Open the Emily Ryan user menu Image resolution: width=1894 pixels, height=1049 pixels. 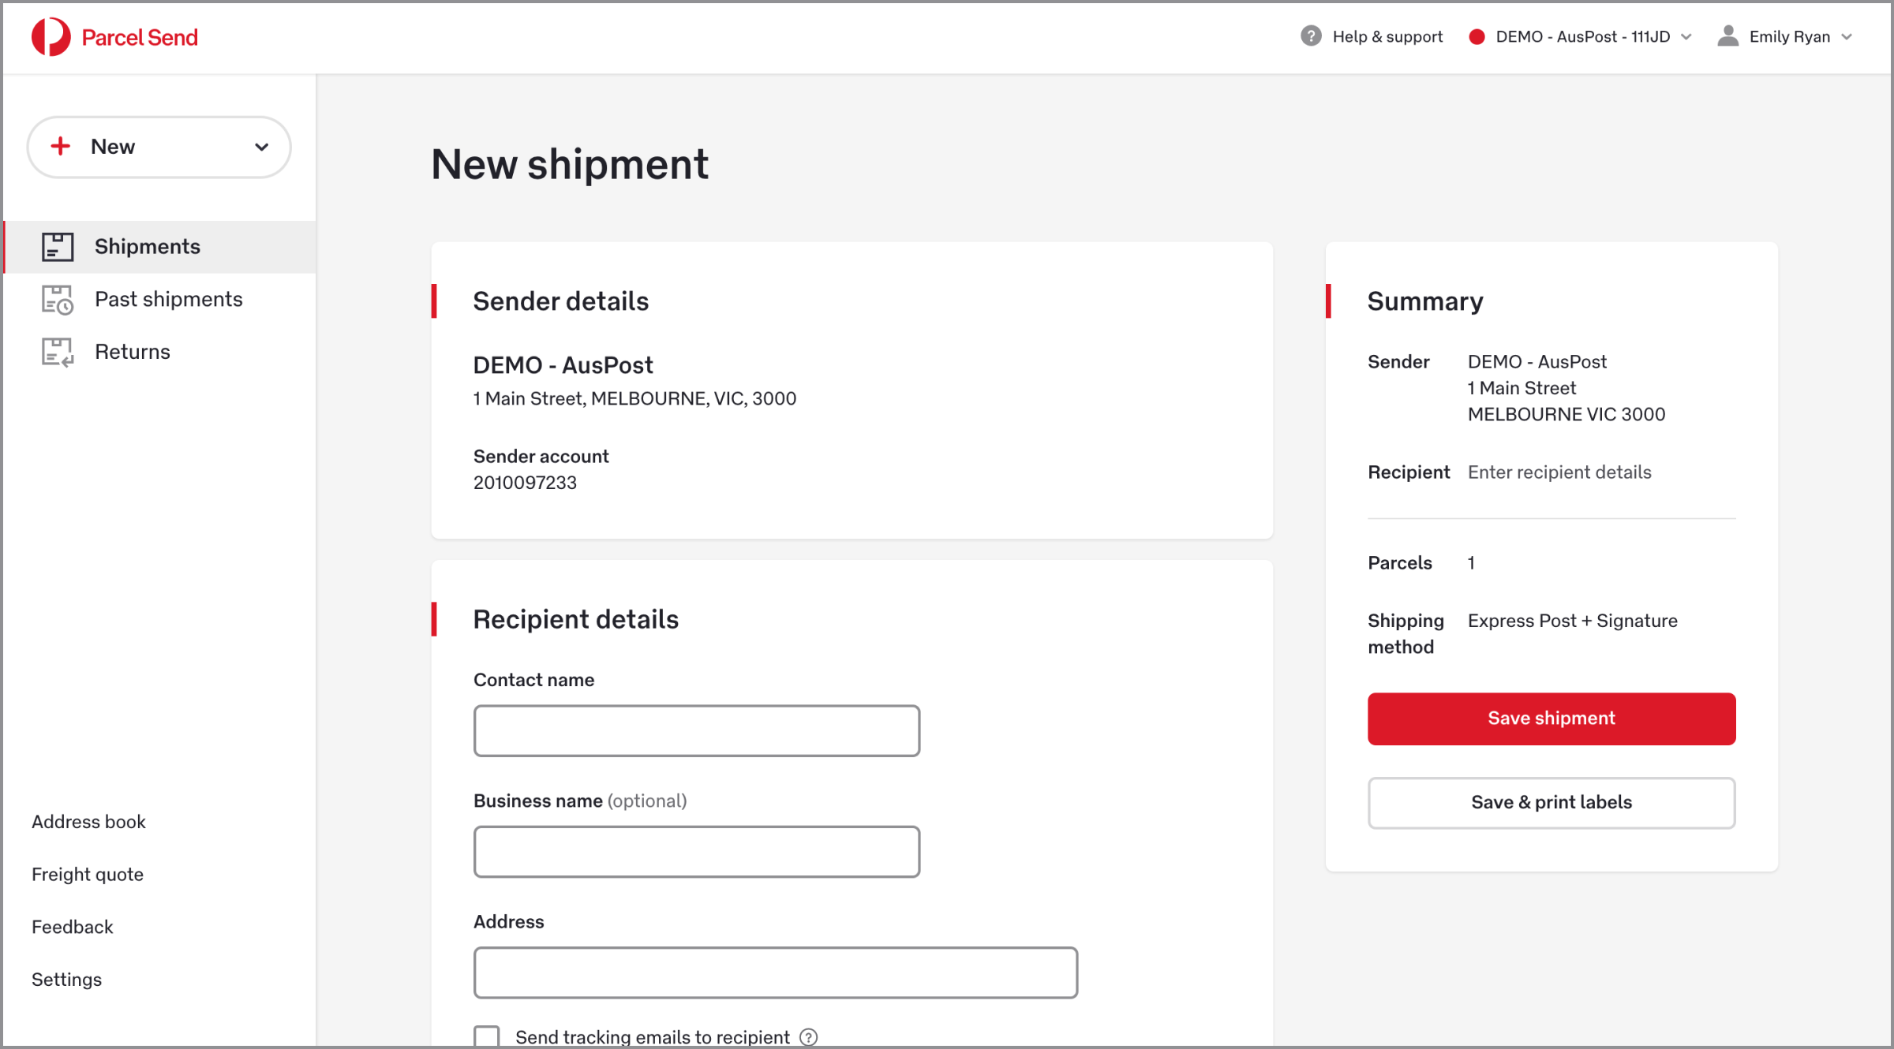[x=1785, y=37]
